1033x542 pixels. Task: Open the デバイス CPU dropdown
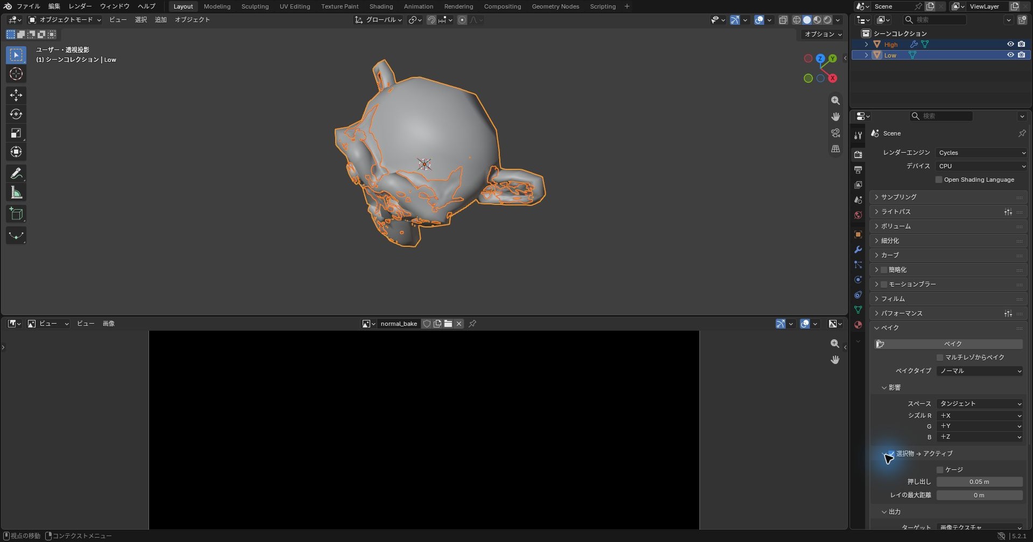[981, 166]
